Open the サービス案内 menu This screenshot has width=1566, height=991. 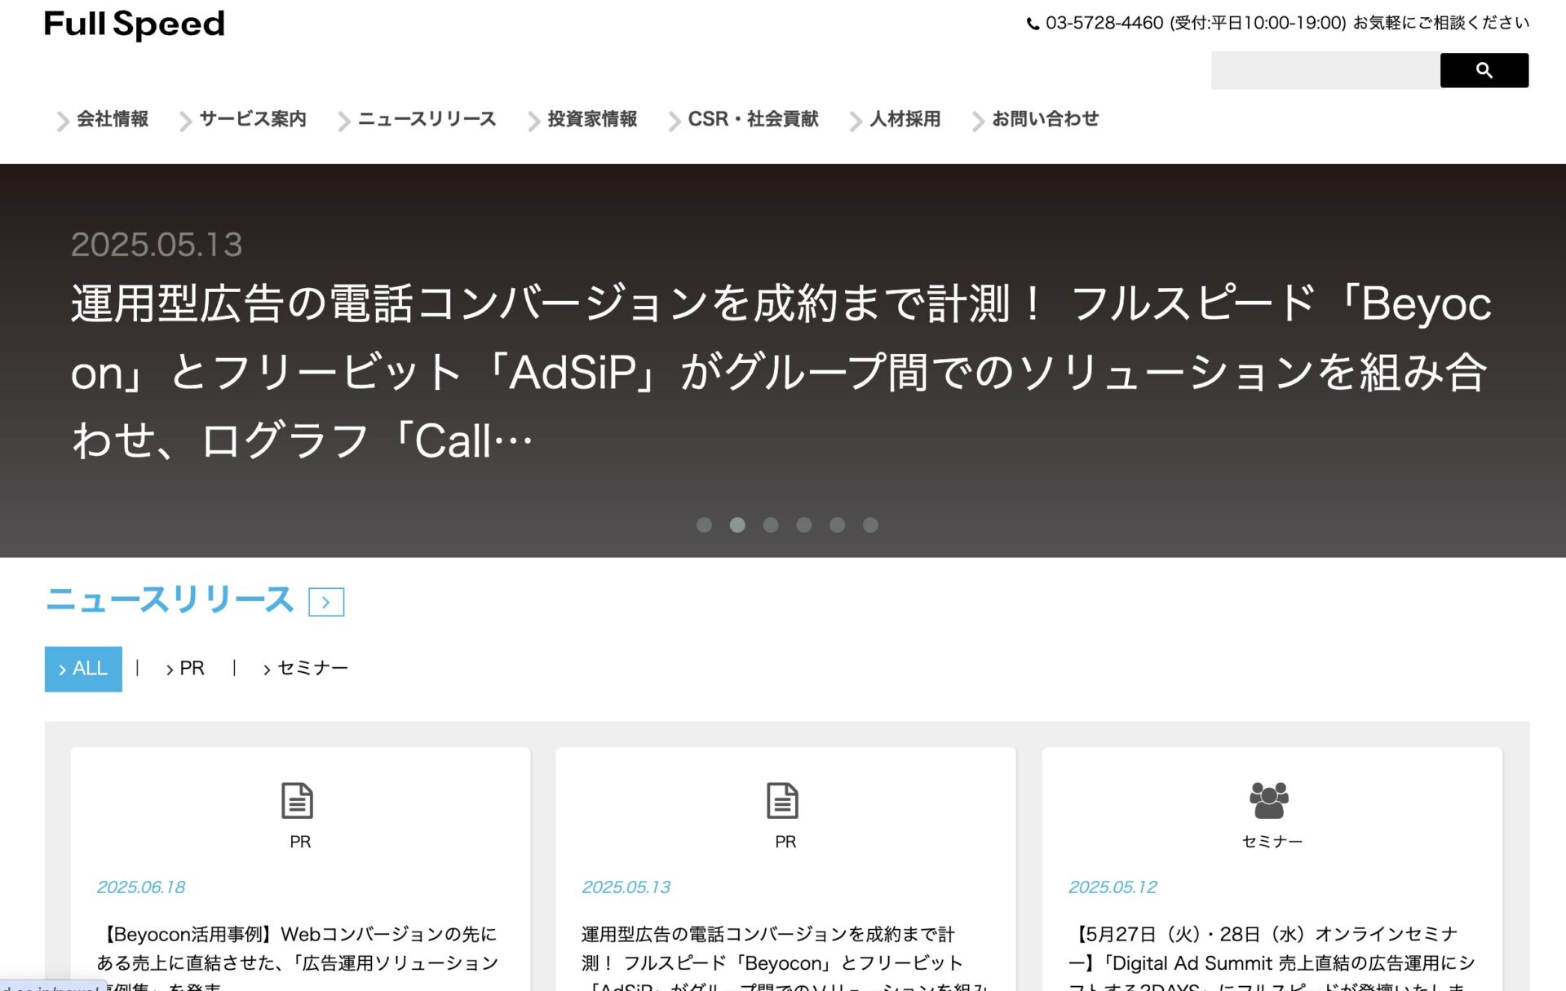pyautogui.click(x=253, y=119)
